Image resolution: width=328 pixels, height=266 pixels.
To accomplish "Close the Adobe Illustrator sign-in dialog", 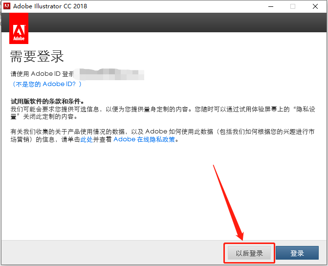I will tap(315, 6).
